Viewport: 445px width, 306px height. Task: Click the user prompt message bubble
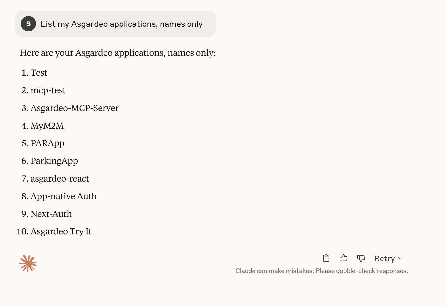115,24
